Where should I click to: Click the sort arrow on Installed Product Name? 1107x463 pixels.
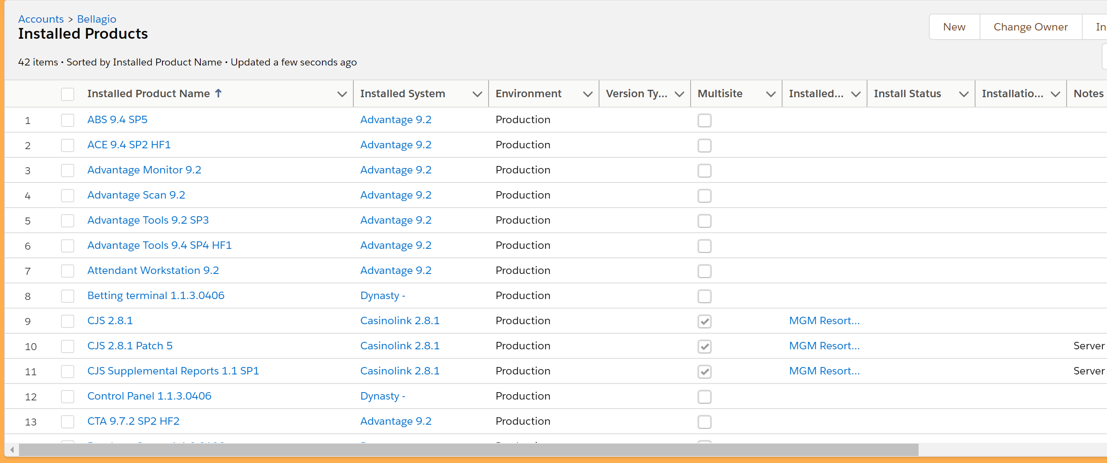[218, 93]
